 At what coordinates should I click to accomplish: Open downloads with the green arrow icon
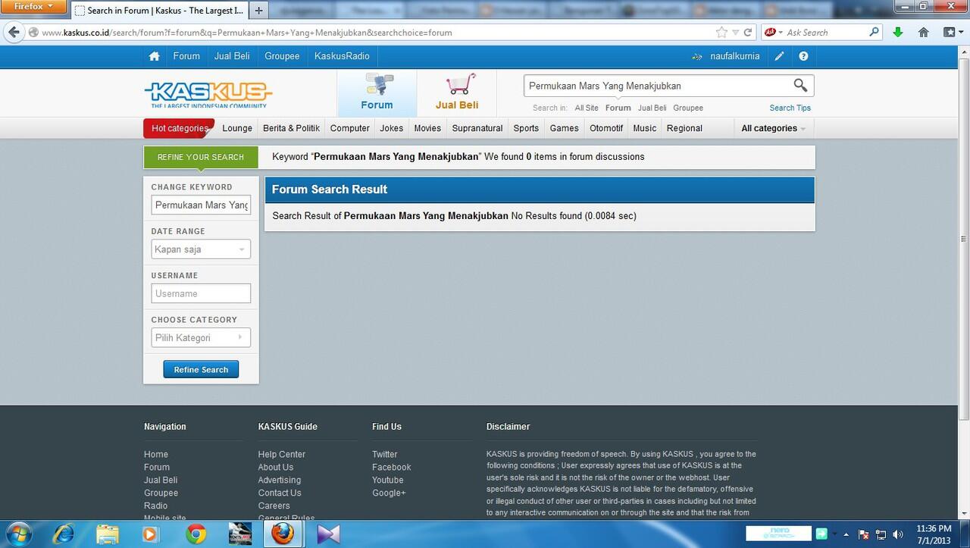click(x=898, y=33)
